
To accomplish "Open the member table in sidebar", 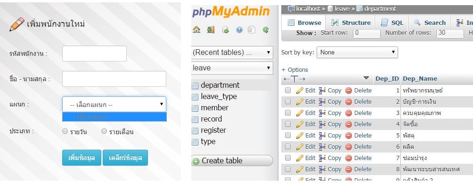I will 214,107.
